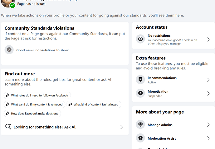Image resolution: width=215 pixels, height=149 pixels.
Task: Open Monetization details via right chevron
Action: point(208,94)
